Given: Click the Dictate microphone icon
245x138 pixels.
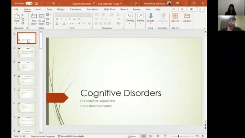Looking at the screenshot, I should (150, 16).
